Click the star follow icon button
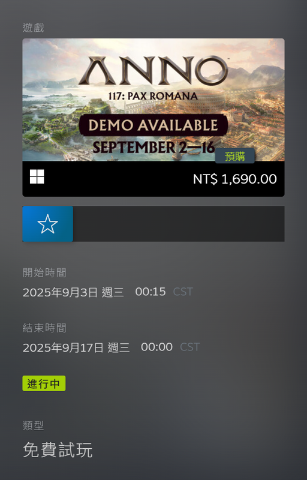 [48, 224]
